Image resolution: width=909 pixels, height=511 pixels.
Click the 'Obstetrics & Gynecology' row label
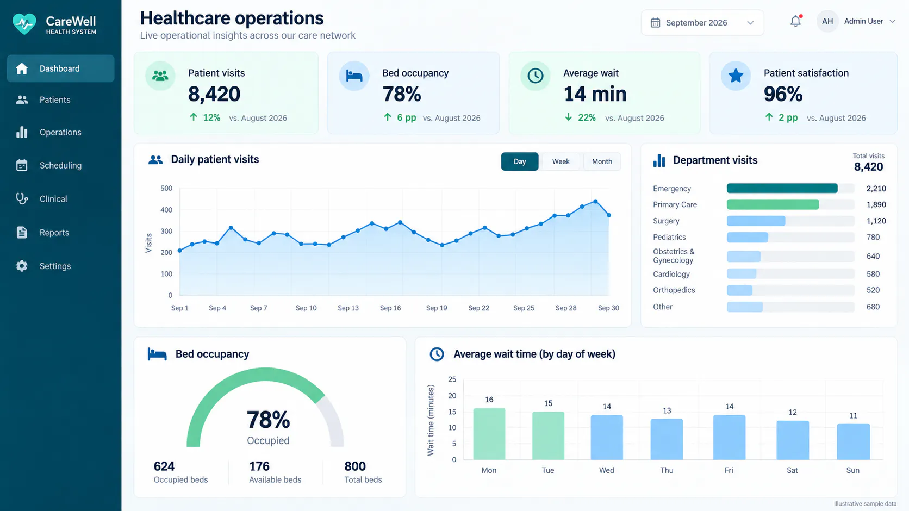click(674, 256)
